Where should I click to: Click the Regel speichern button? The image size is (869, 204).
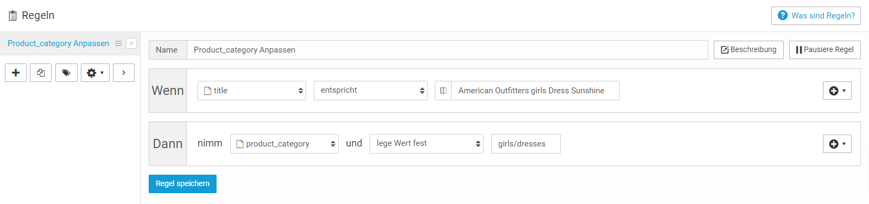(182, 184)
